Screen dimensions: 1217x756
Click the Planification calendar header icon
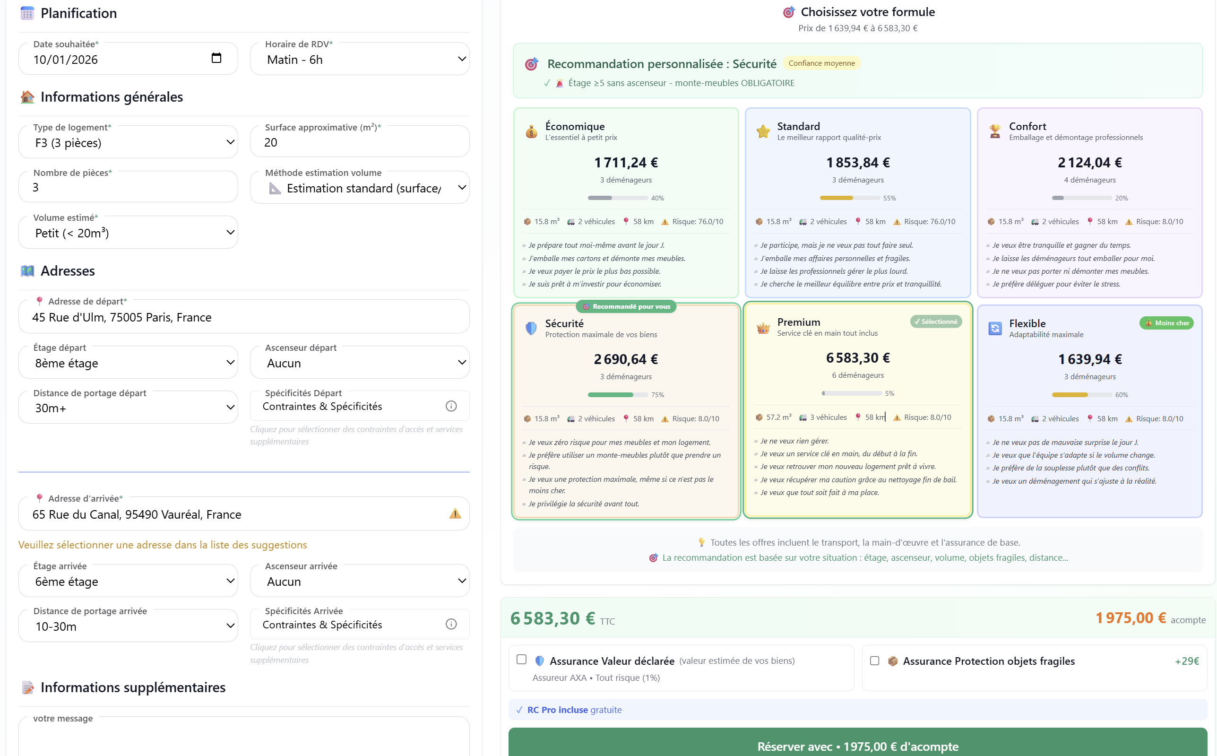point(27,13)
